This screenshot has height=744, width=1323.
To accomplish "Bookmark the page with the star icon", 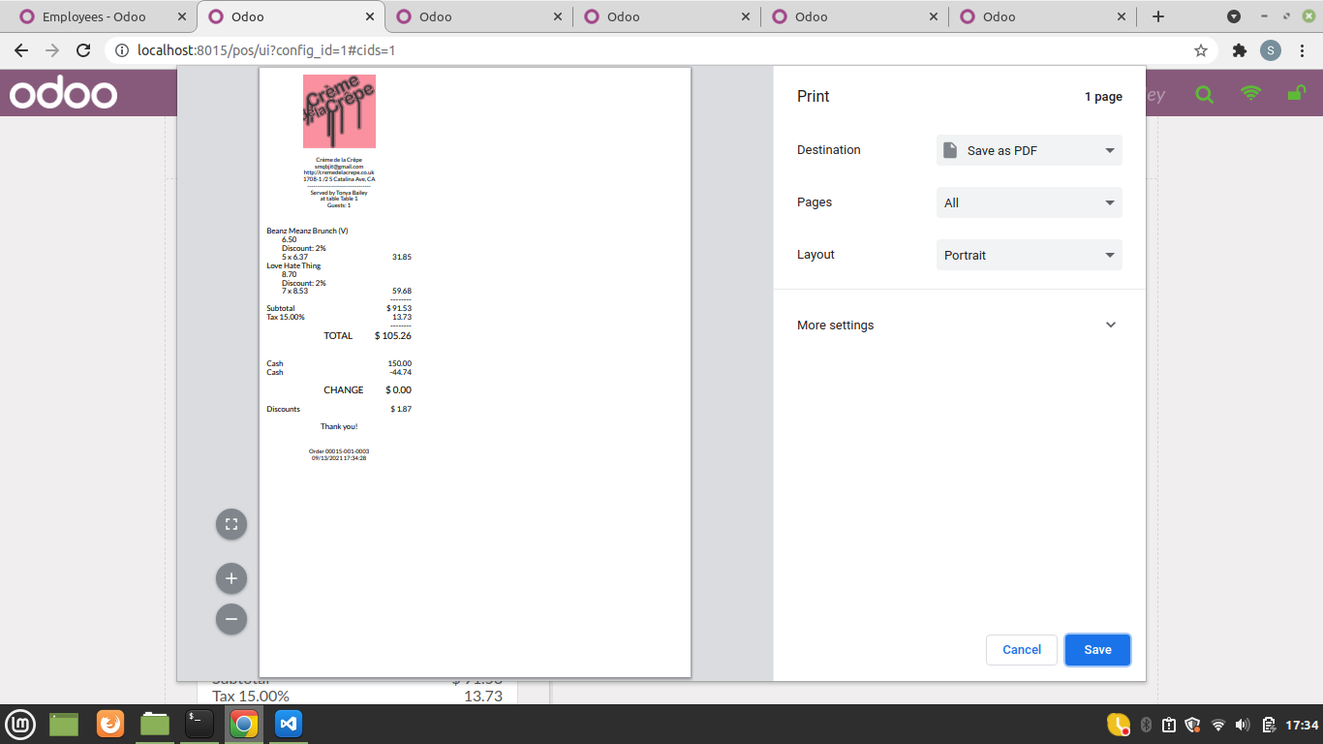I will point(1200,49).
